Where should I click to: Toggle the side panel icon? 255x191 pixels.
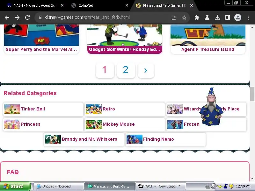(228, 18)
